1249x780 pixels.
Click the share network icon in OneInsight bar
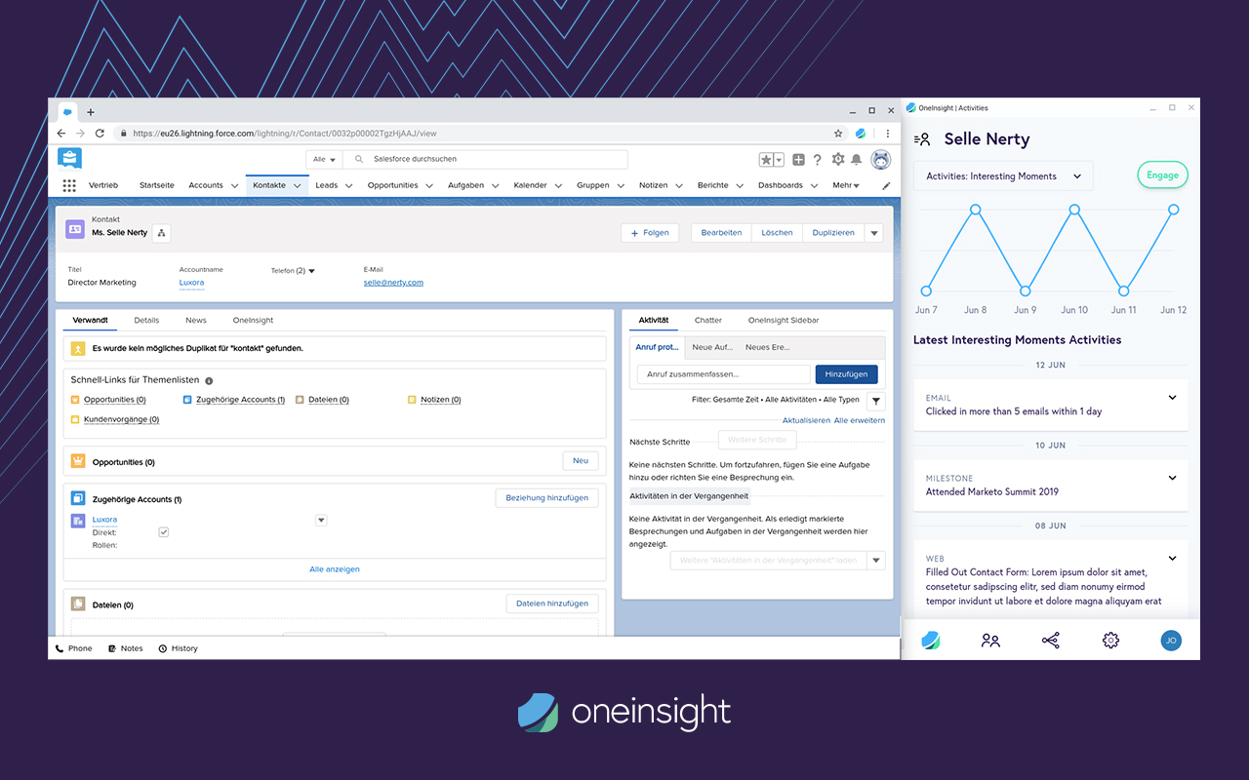coord(1050,641)
